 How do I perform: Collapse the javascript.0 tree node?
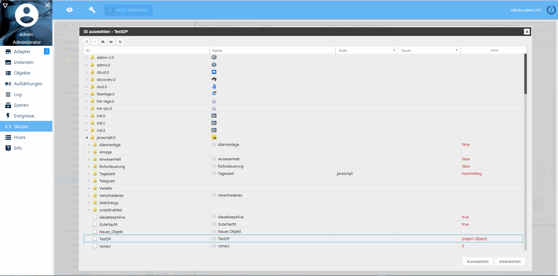pyautogui.click(x=87, y=137)
